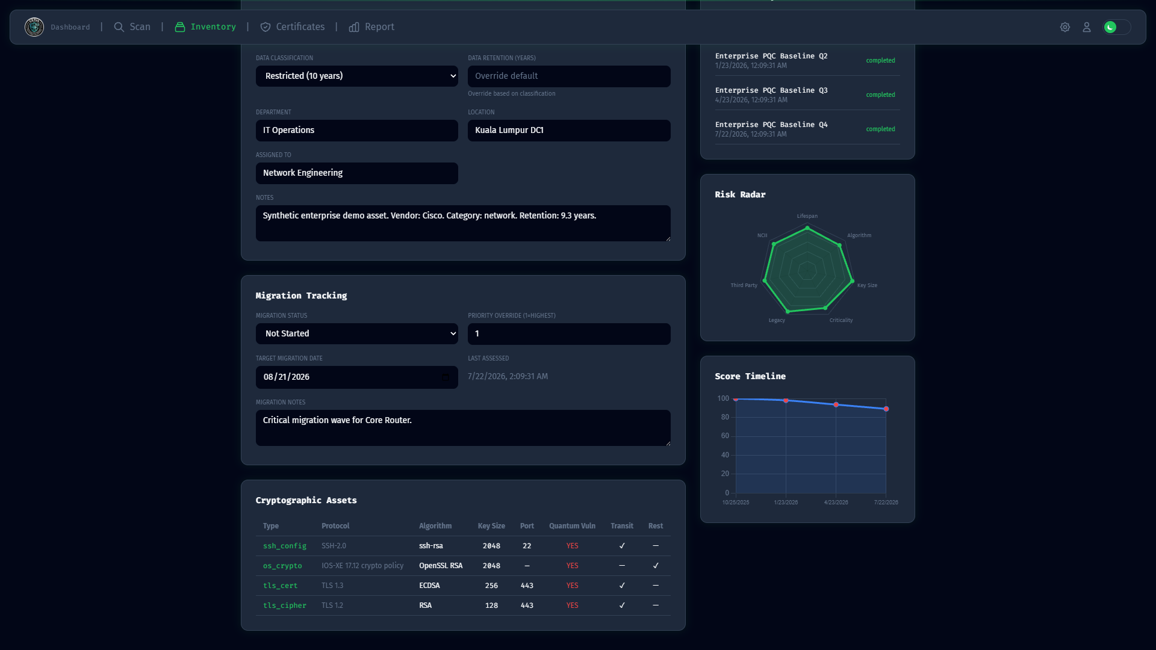Open the ssh_config asset link
This screenshot has height=650, width=1156.
pos(285,546)
